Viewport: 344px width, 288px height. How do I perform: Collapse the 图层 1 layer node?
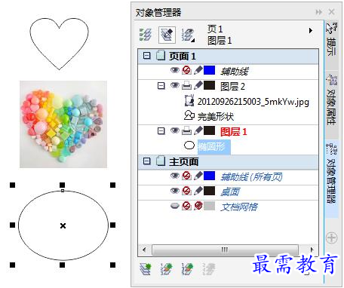click(x=161, y=131)
